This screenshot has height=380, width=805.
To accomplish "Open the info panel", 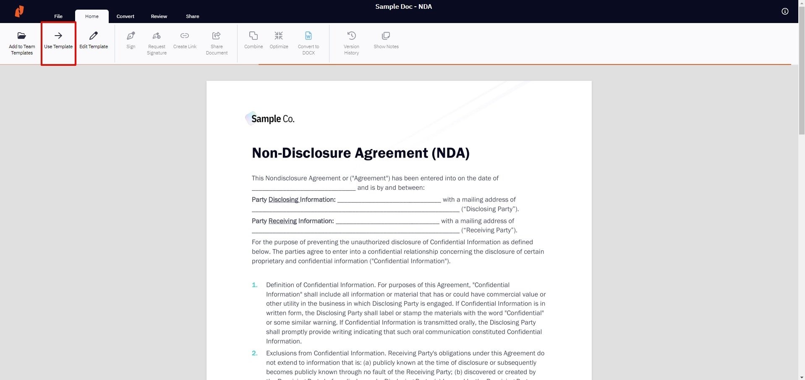I will (x=784, y=11).
